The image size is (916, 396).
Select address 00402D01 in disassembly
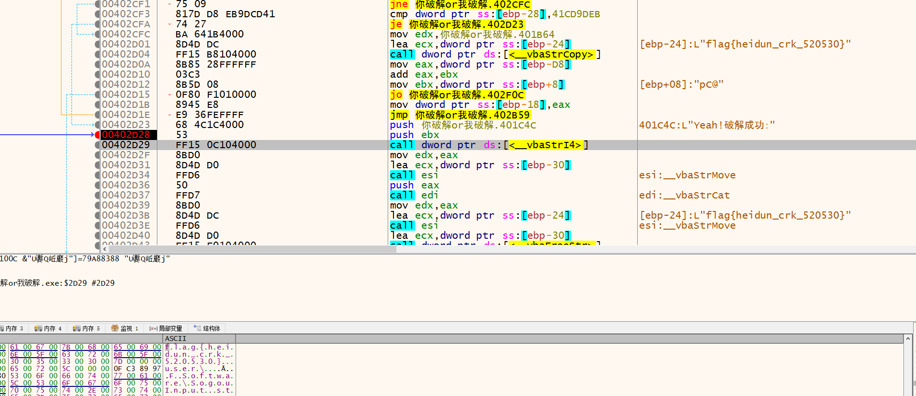pos(126,44)
